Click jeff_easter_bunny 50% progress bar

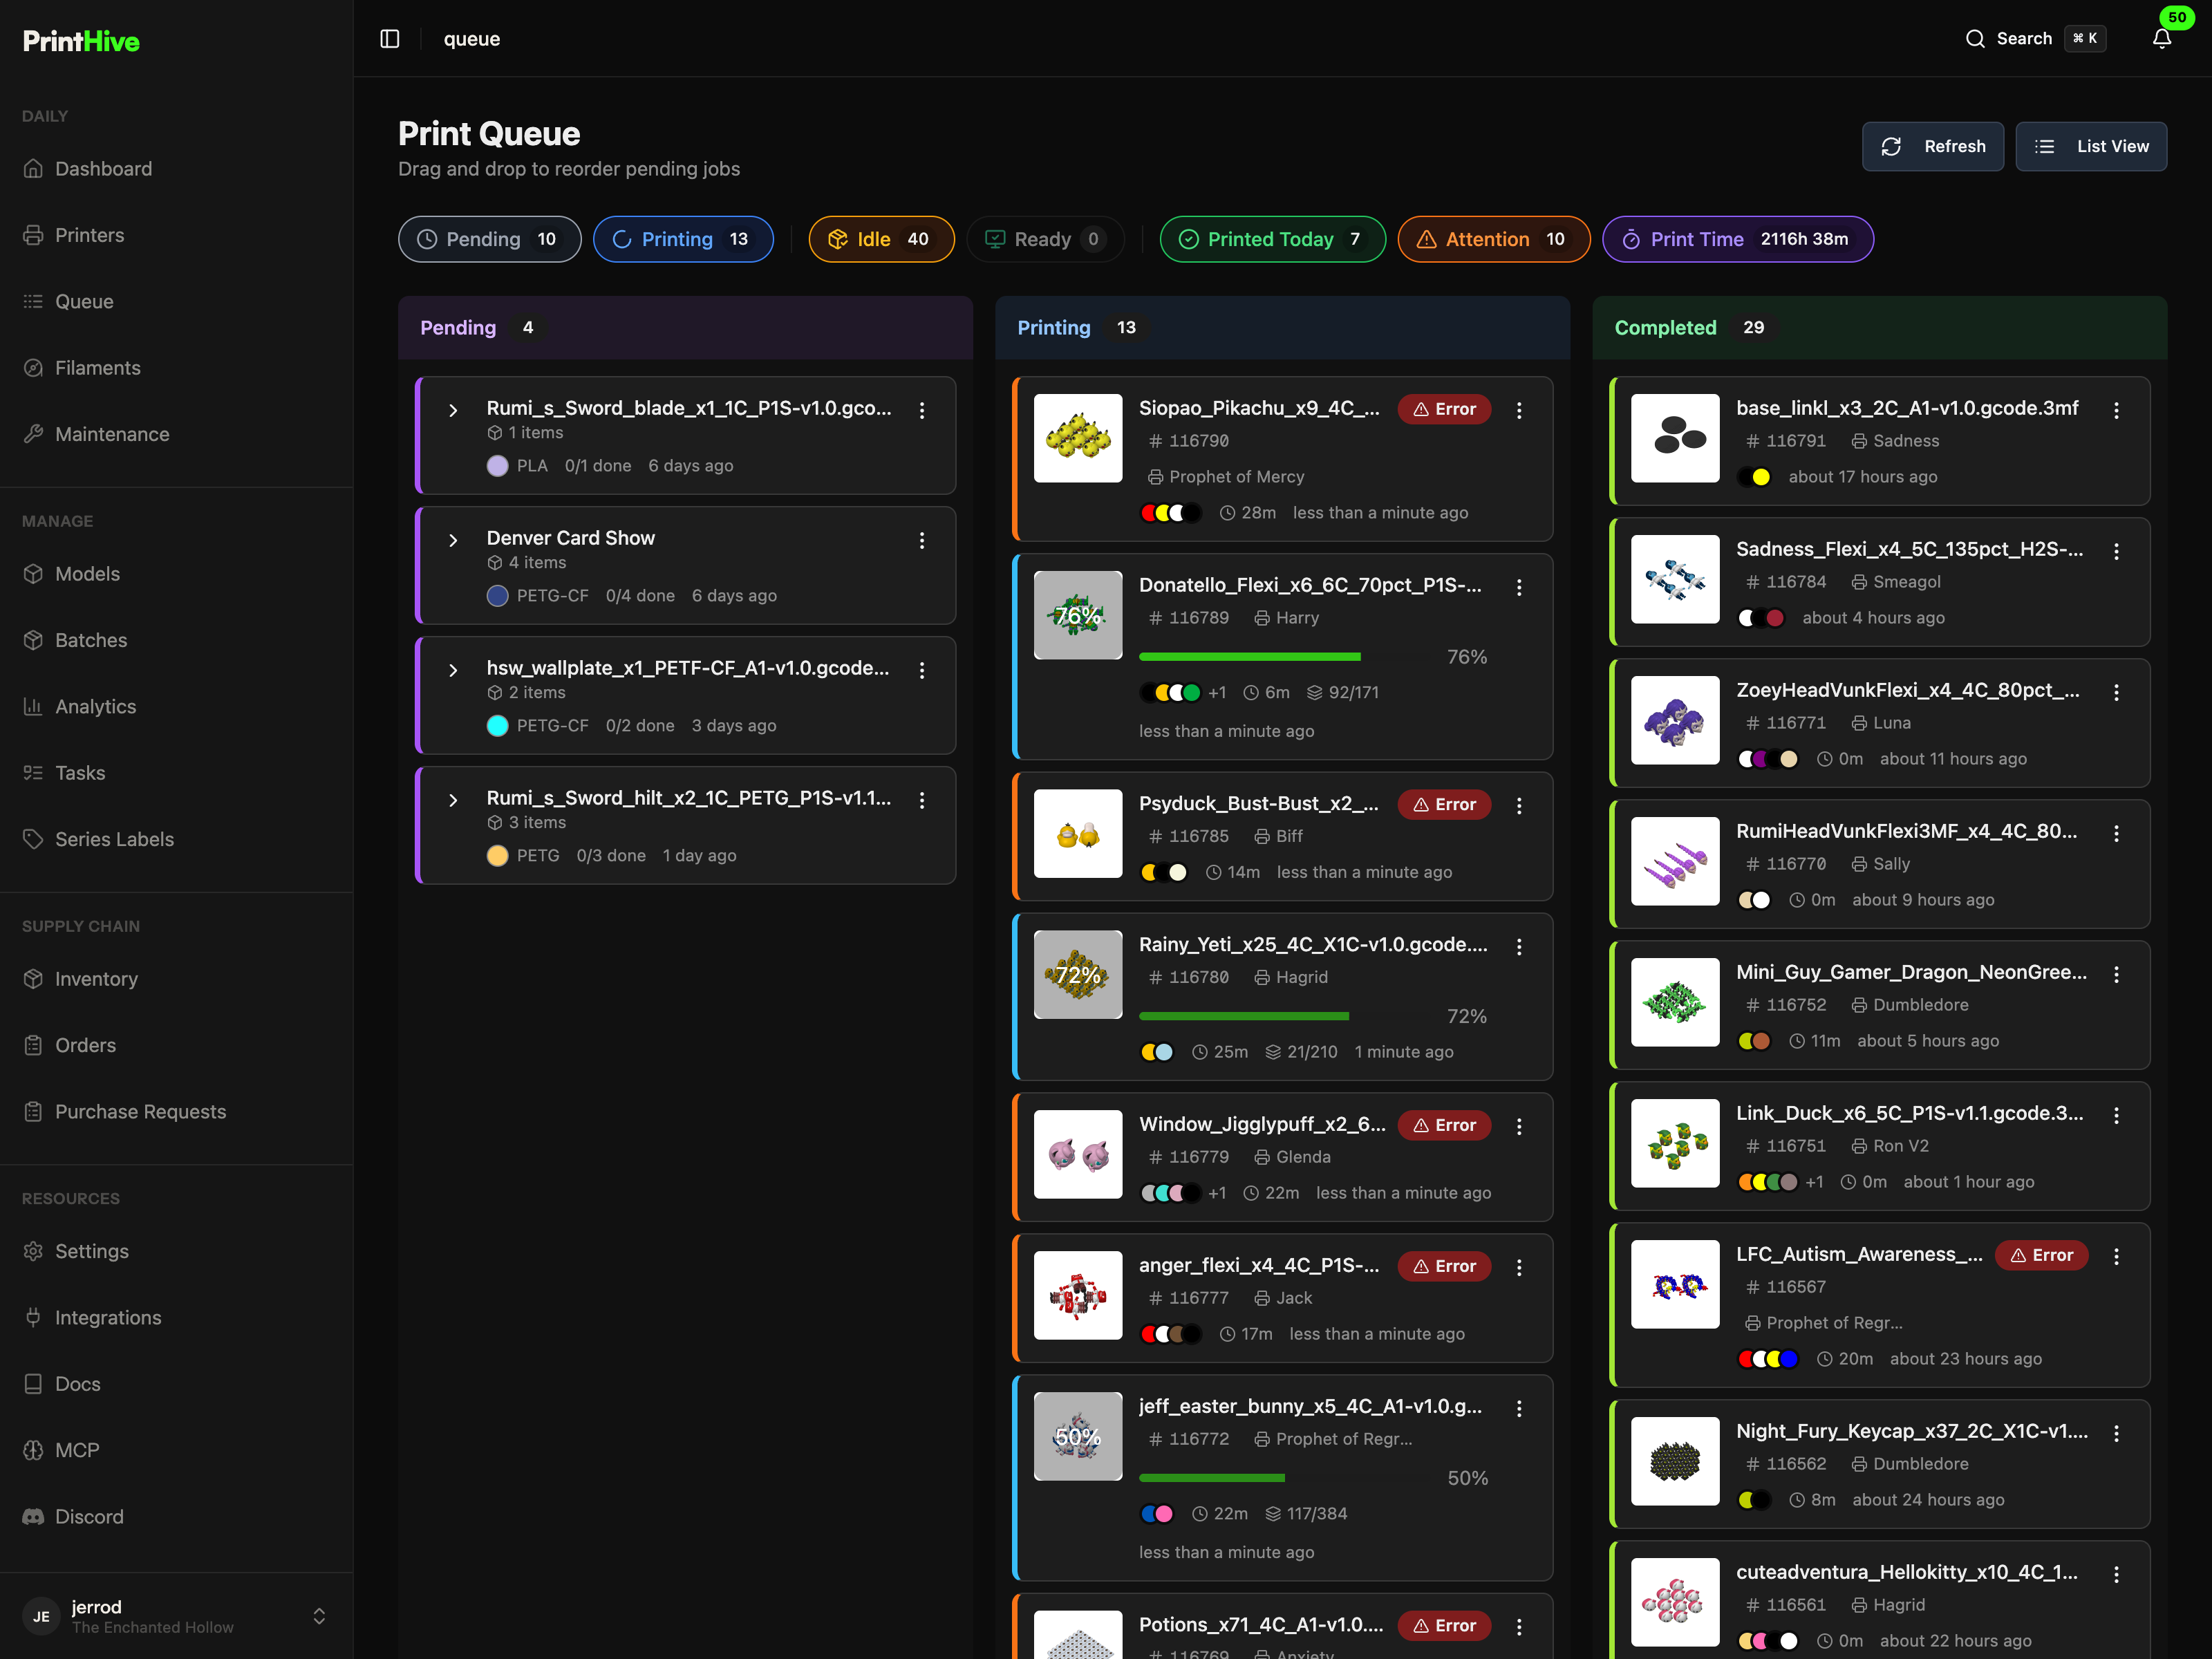(x=1284, y=1478)
